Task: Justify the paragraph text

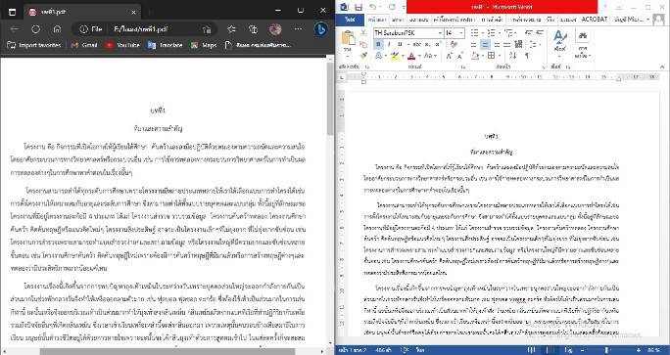Action: point(507,44)
